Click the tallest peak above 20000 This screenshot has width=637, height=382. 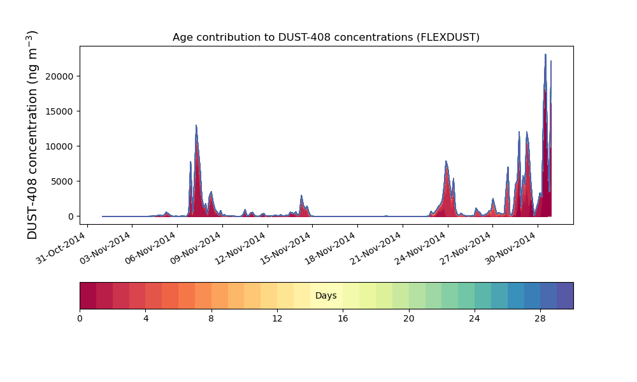click(x=545, y=57)
